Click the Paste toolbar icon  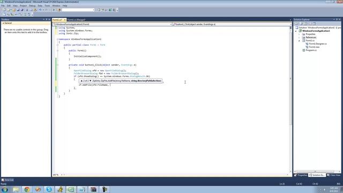pos(35,10)
